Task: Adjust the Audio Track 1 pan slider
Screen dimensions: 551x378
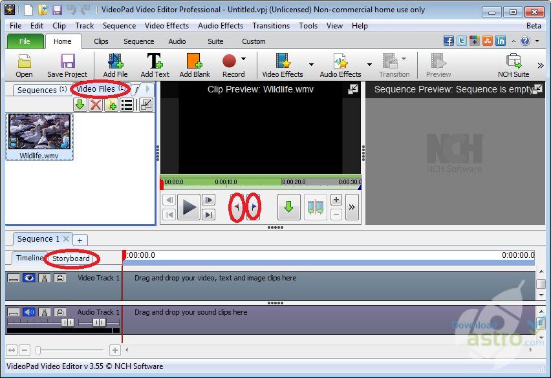Action: pyautogui.click(x=99, y=322)
